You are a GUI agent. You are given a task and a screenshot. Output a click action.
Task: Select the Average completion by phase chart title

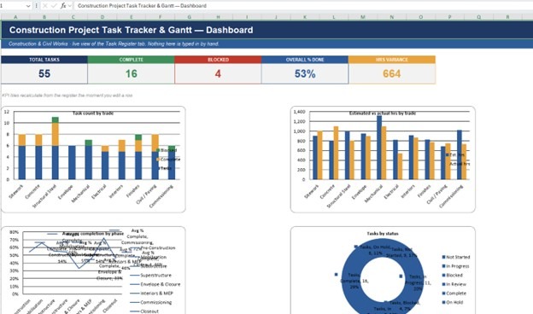(93, 234)
